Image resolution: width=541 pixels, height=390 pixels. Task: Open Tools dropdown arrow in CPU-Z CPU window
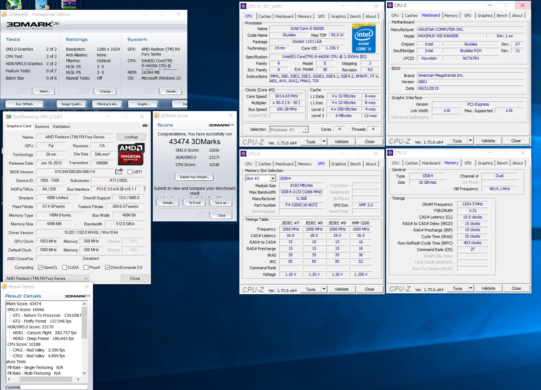coord(324,142)
